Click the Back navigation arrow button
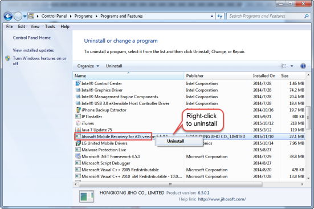314x209 pixels. pos(8,16)
